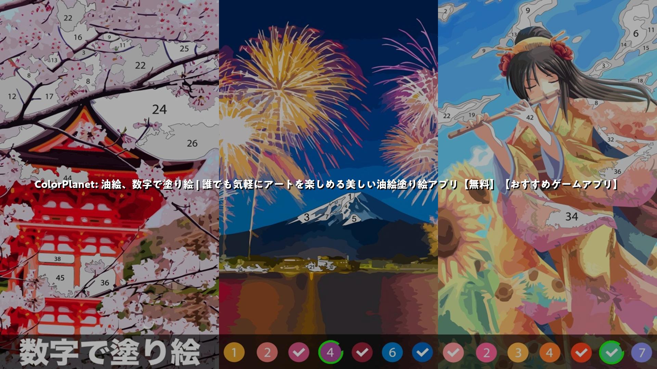
Task: Pick color 2 in the fireworks painting palette
Action: pyautogui.click(x=267, y=352)
